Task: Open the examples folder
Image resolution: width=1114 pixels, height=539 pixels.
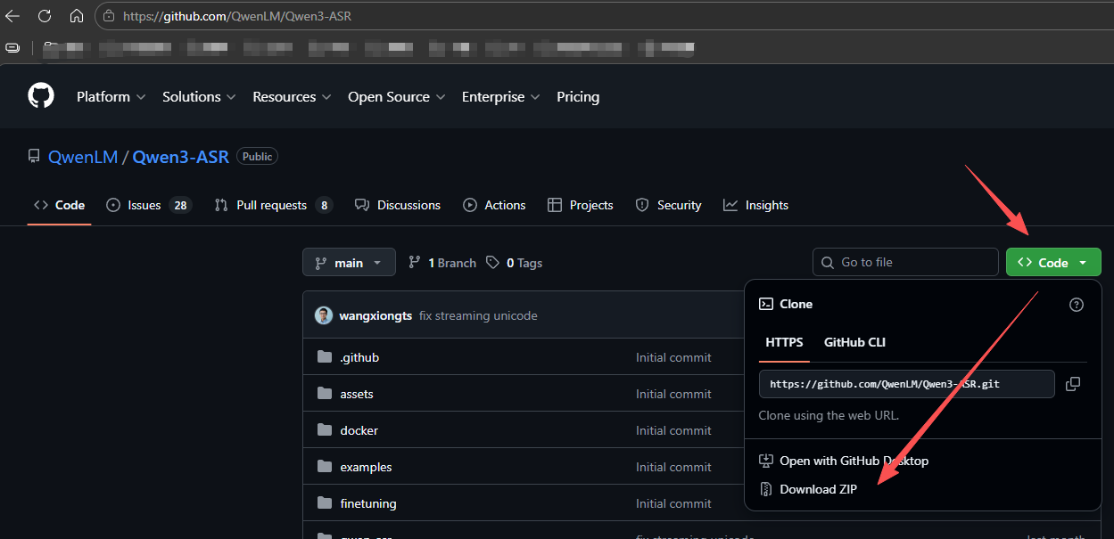Action: pos(366,467)
